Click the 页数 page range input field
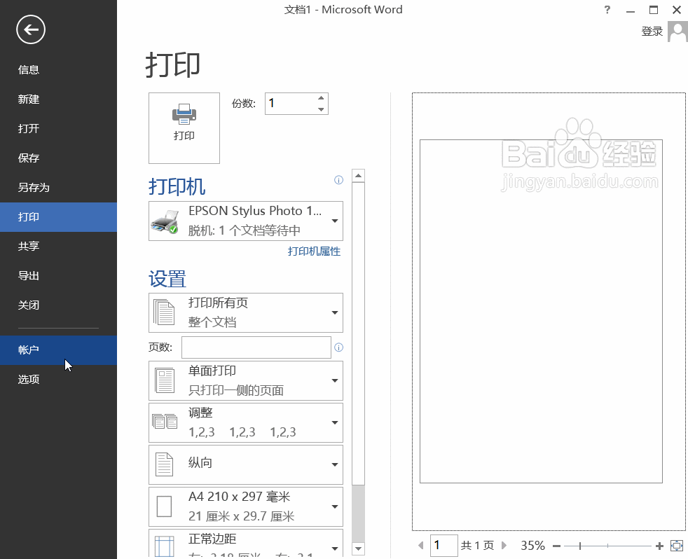The image size is (688, 559). click(256, 347)
